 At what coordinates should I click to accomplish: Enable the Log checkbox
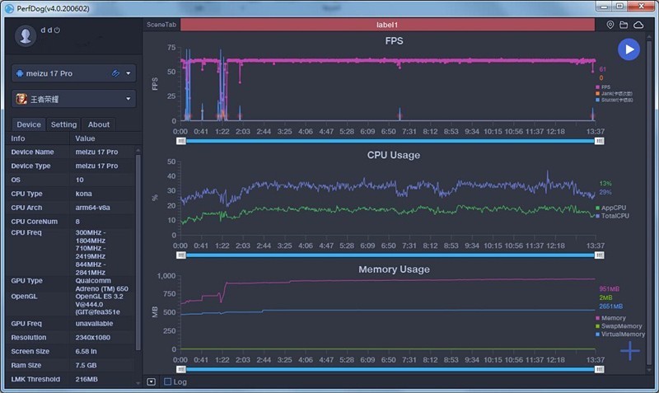coord(168,381)
